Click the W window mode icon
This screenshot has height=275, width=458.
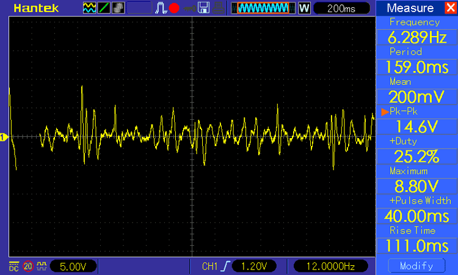pos(304,8)
